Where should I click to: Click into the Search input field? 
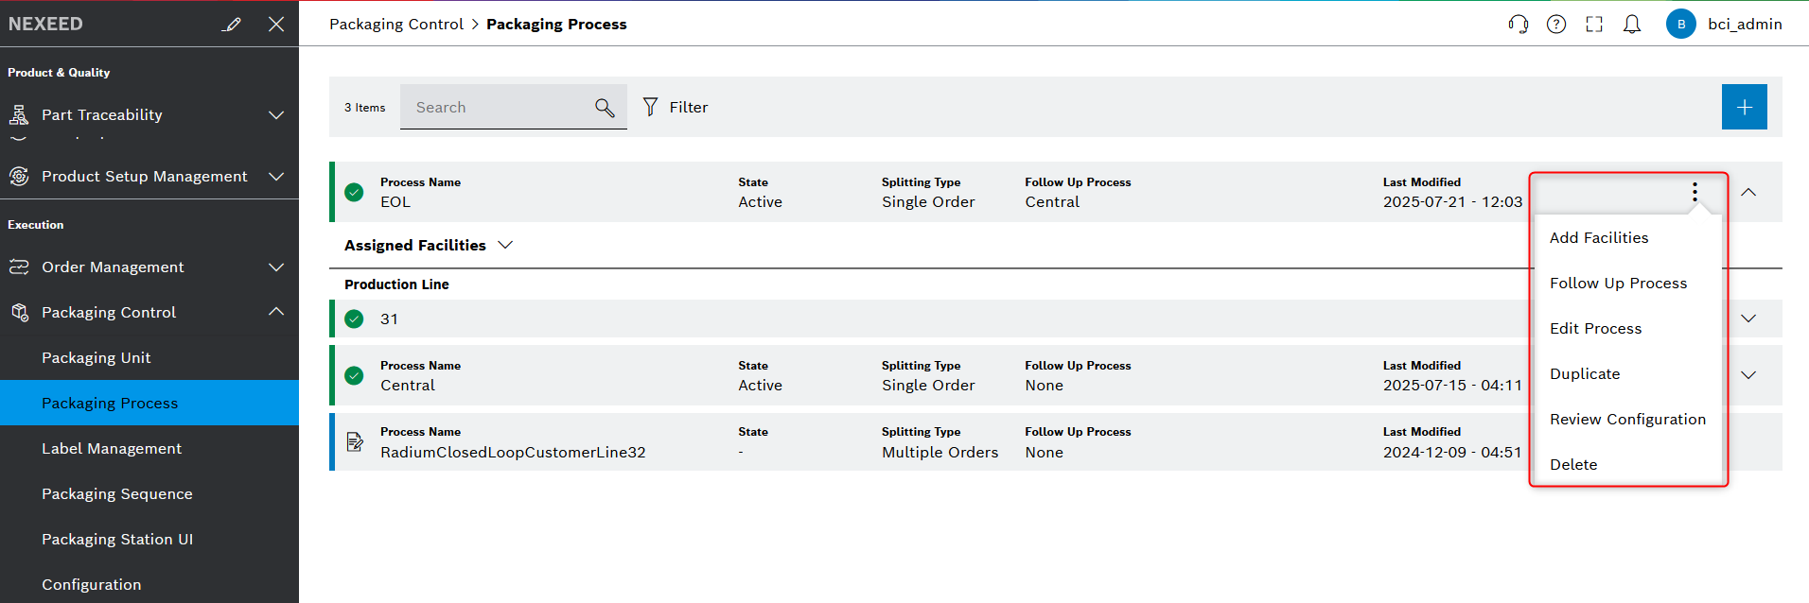click(497, 108)
